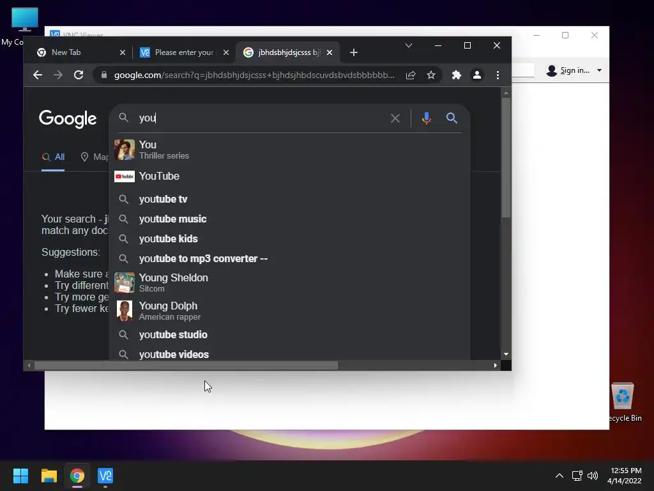Click the horizontal scrollbar thumb
This screenshot has width=654, height=491.
186,366
